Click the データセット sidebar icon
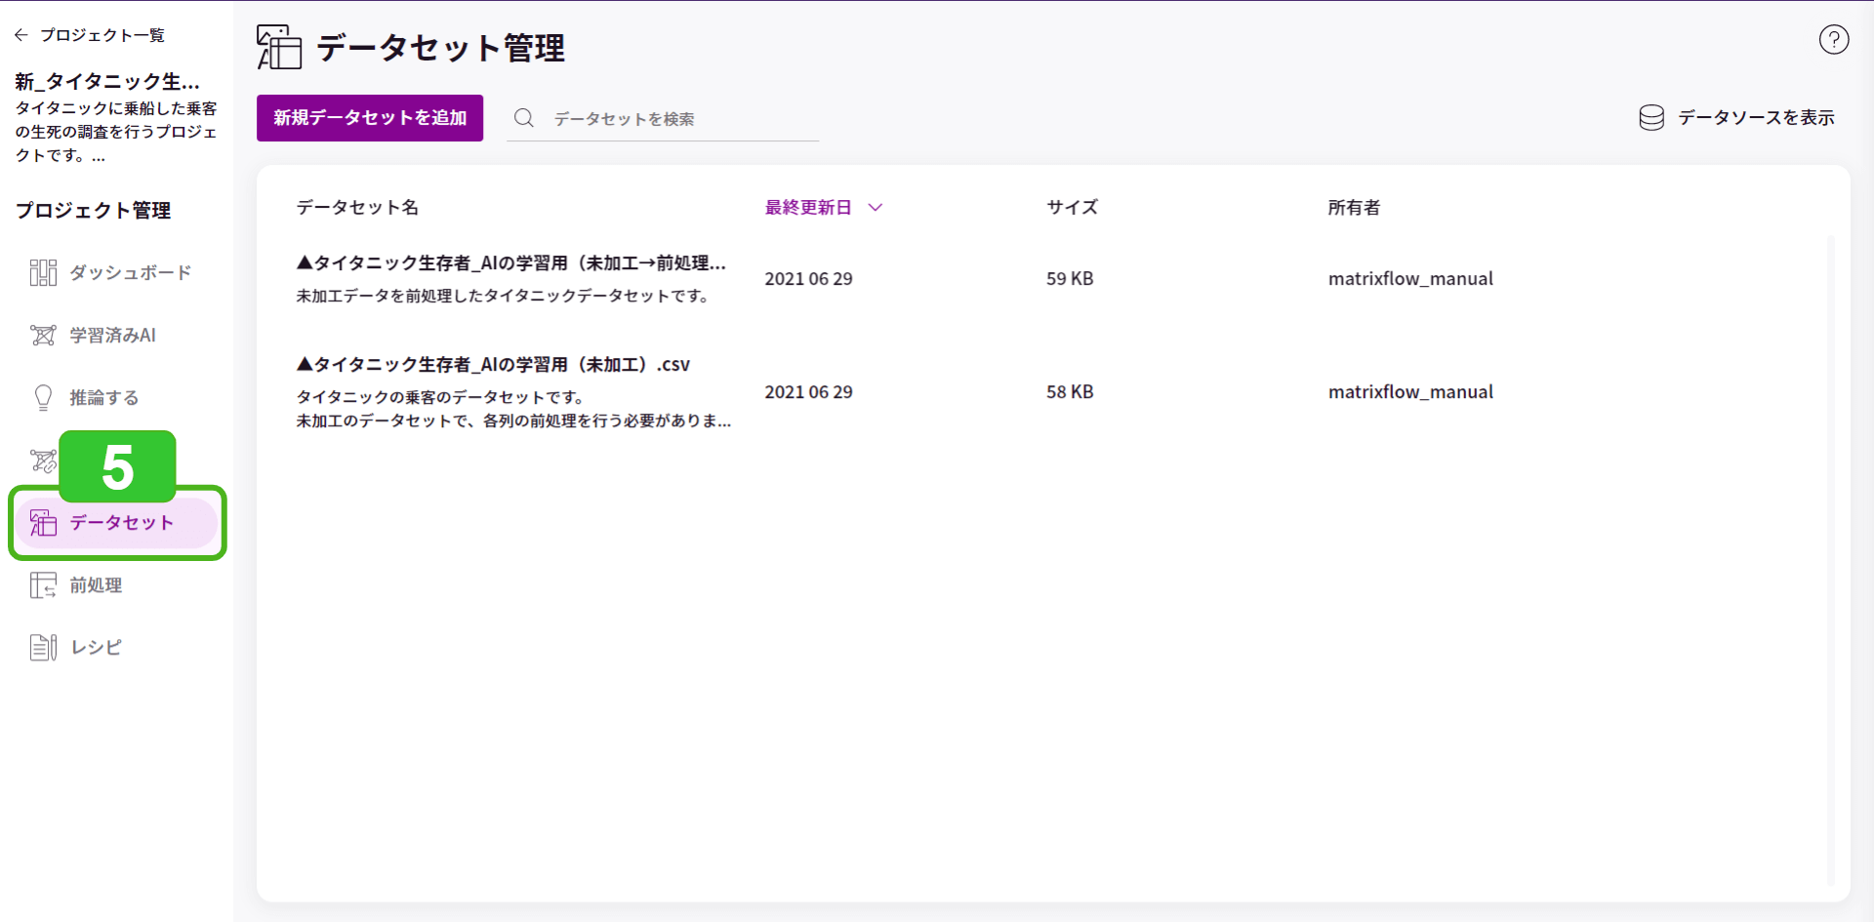Viewport: 1874px width, 922px height. (x=43, y=522)
